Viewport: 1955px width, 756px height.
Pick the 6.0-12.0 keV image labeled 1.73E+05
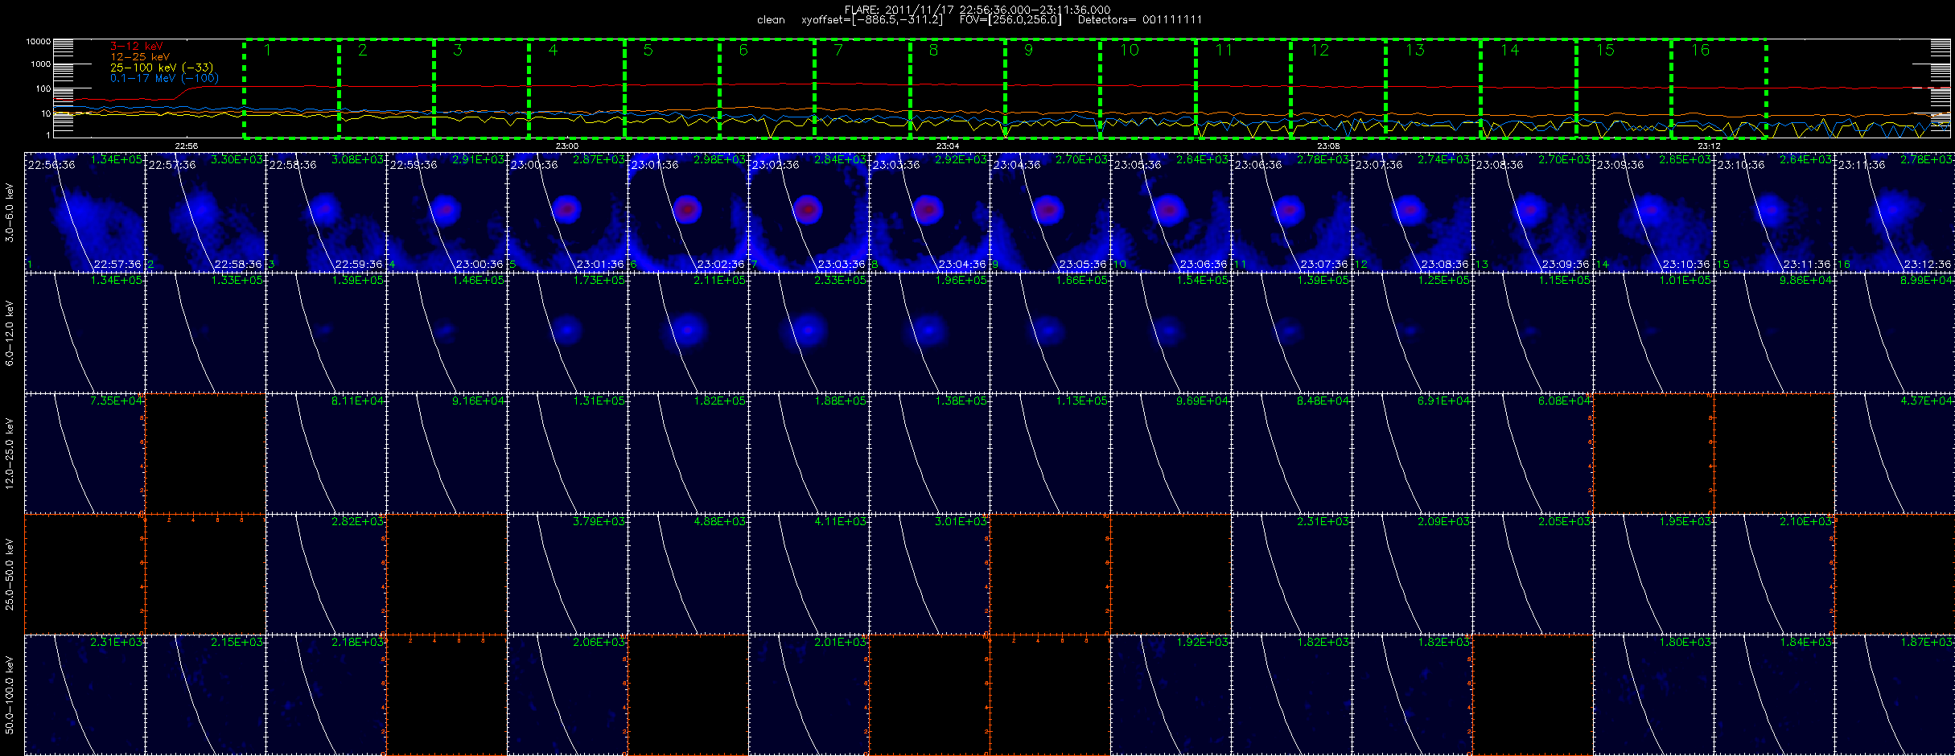[x=567, y=333]
